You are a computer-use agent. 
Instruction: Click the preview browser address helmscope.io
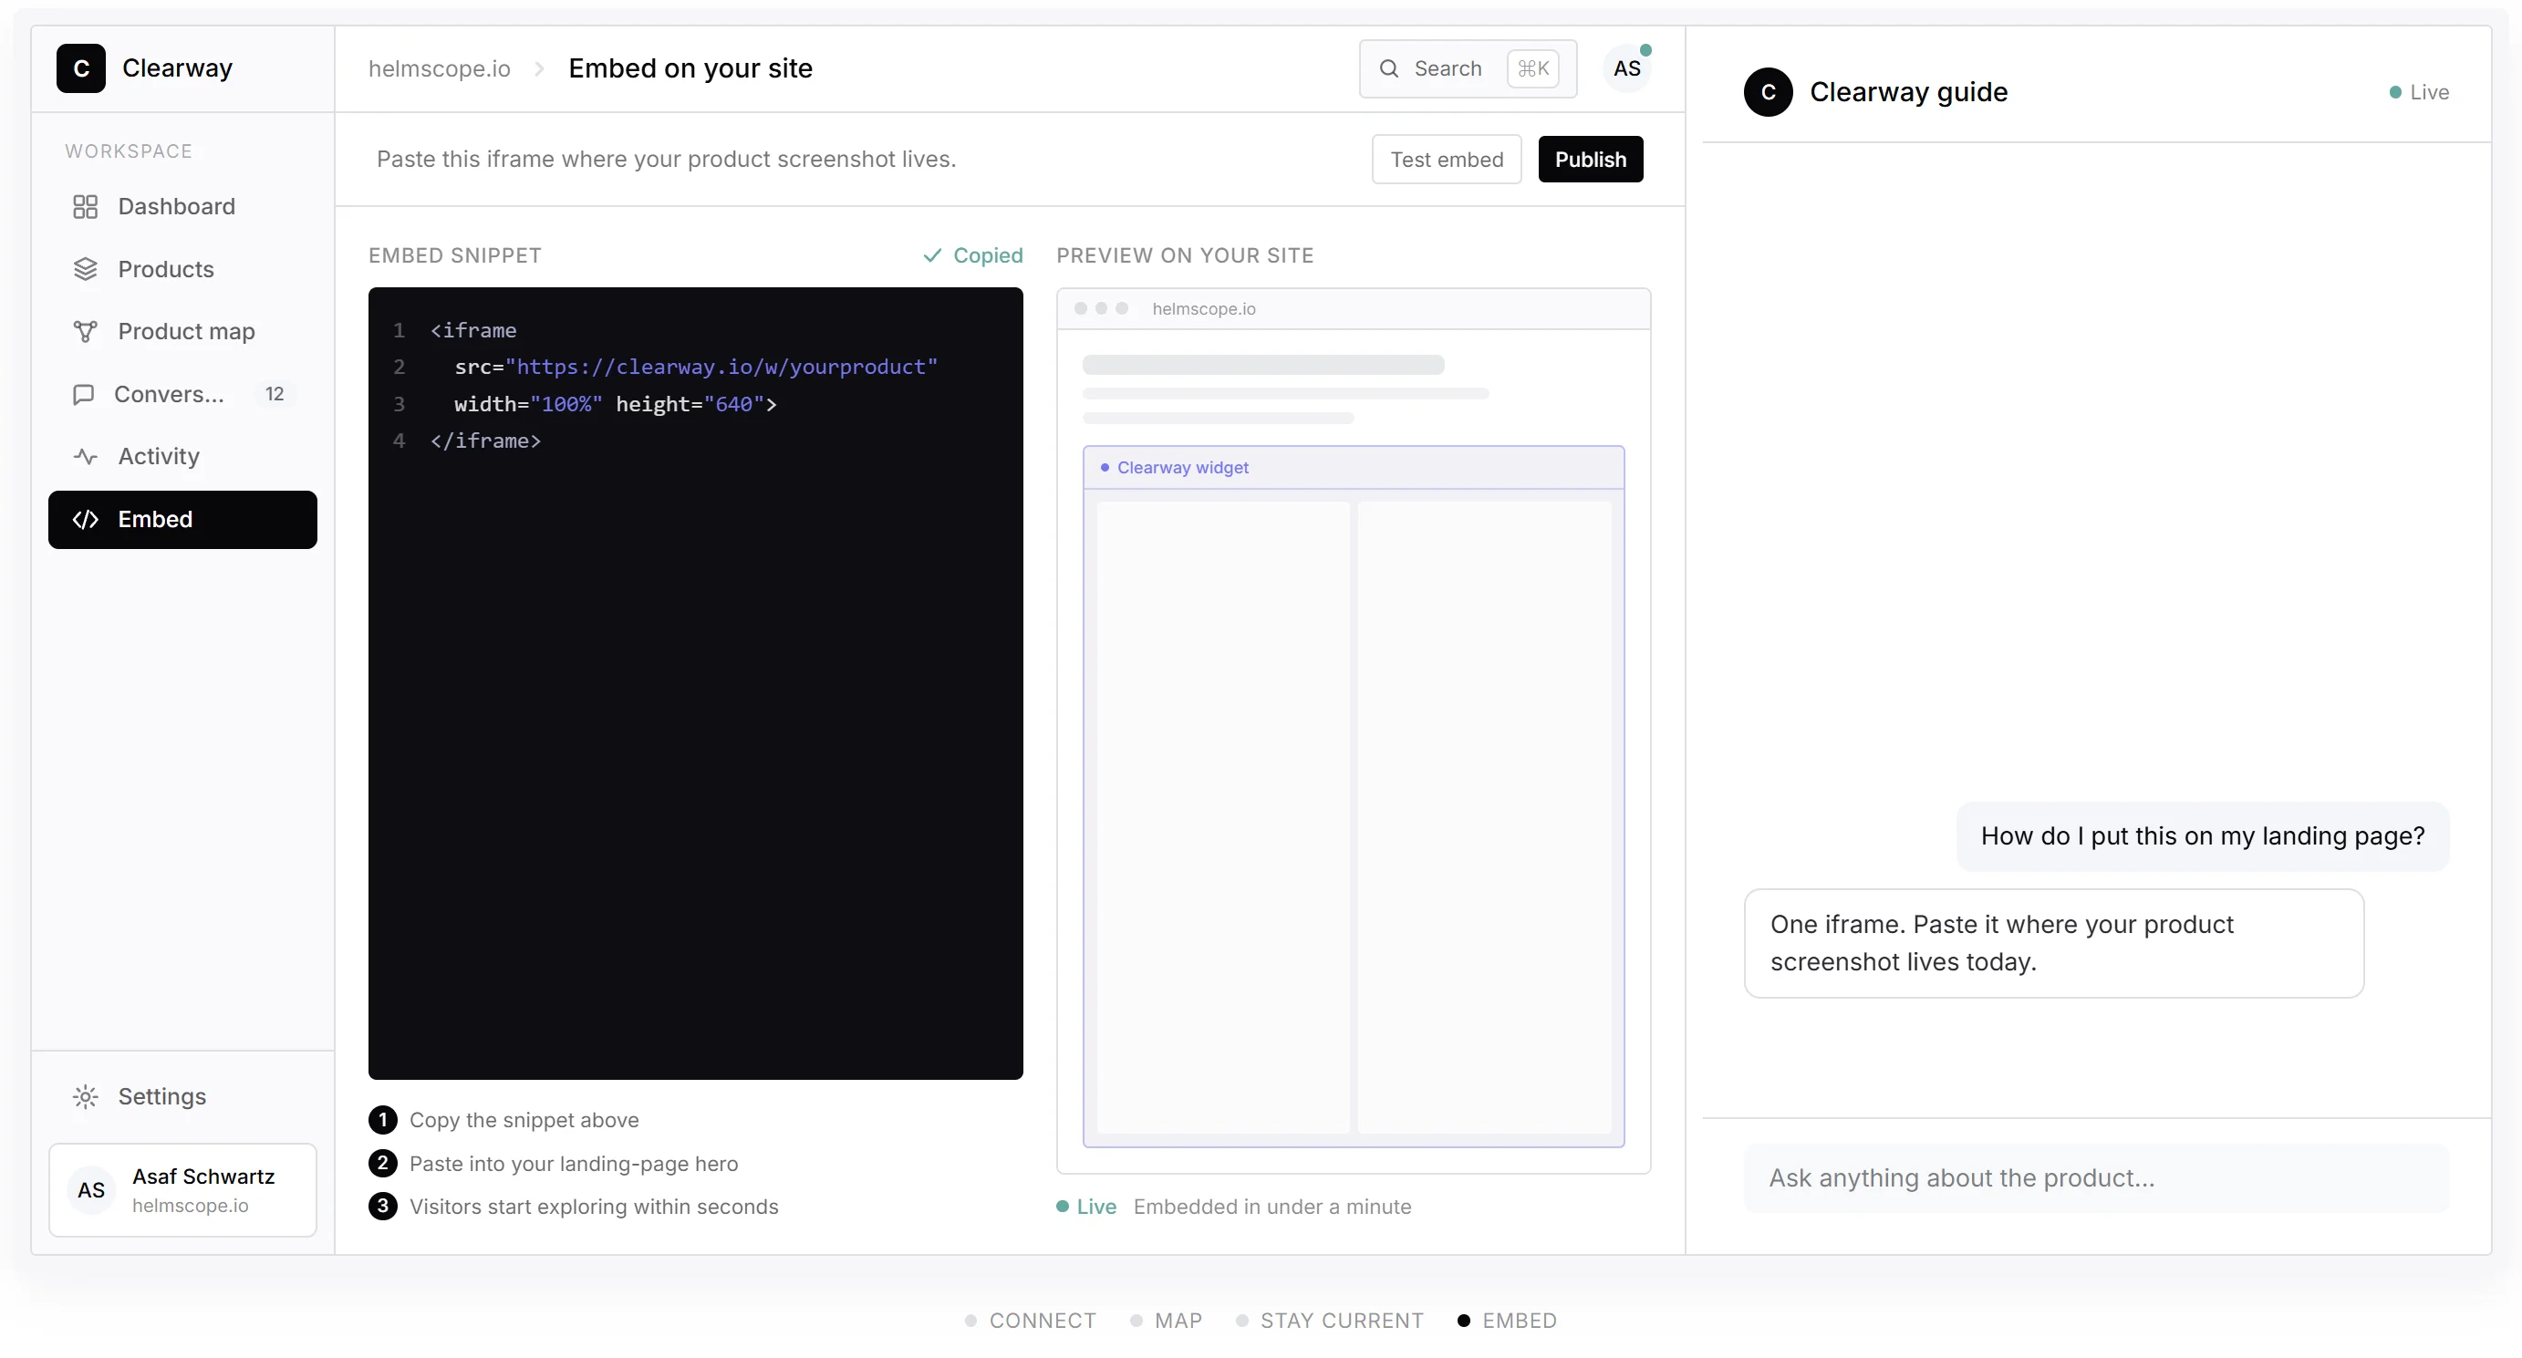tap(1204, 308)
